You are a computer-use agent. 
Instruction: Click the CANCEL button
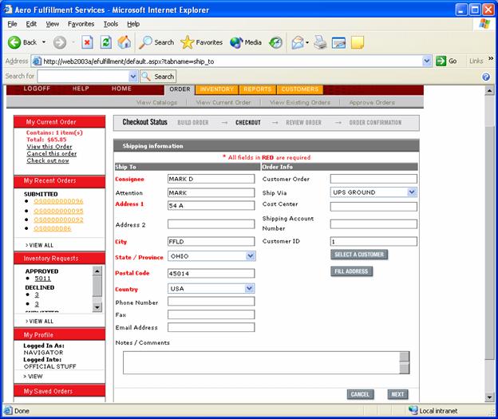[x=360, y=394]
